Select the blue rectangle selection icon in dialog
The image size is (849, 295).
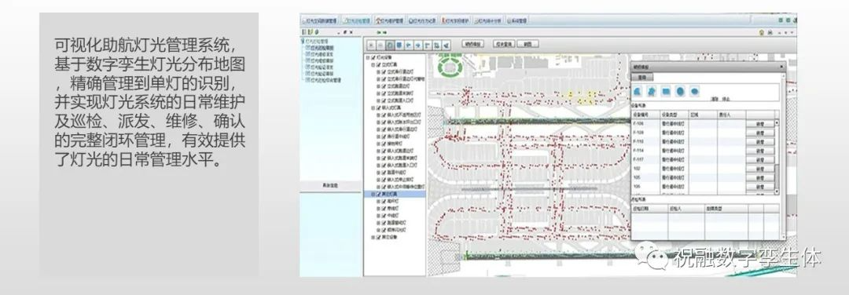(666, 91)
